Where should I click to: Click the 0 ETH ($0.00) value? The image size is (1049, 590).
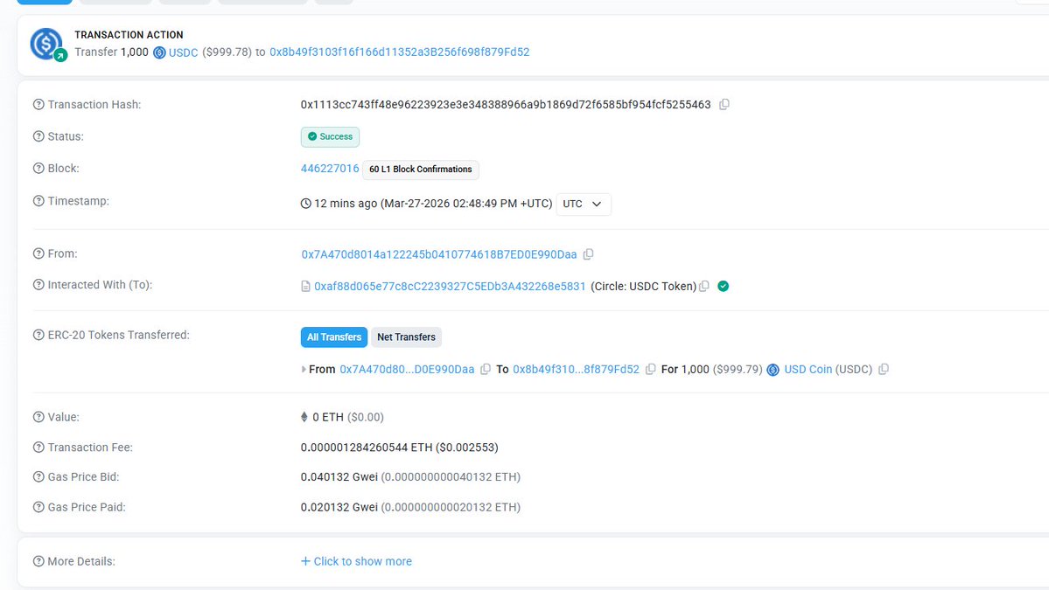pos(348,417)
